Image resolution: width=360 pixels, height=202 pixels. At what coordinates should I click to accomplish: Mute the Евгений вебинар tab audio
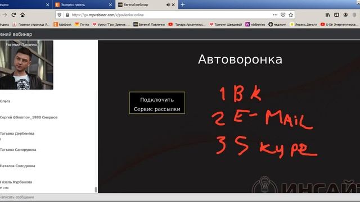(x=168, y=4)
